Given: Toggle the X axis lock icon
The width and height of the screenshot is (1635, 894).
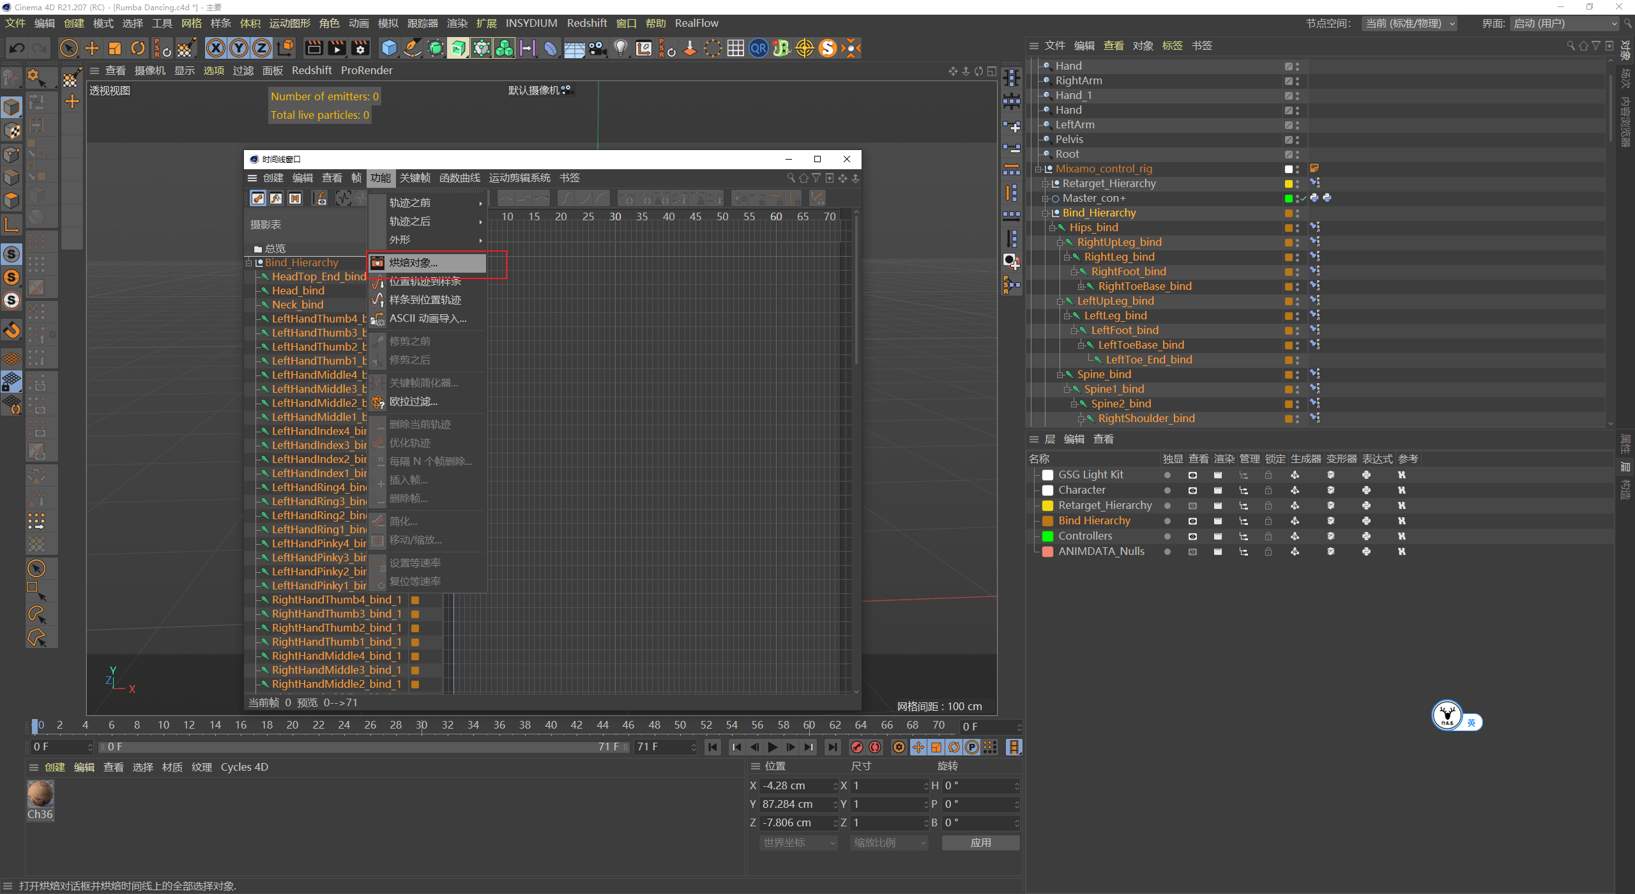Looking at the screenshot, I should coord(216,48).
